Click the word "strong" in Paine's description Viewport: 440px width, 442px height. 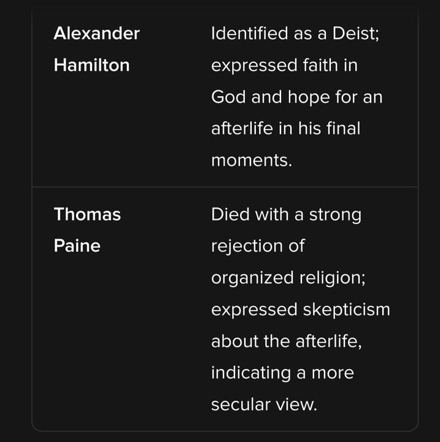334,214
